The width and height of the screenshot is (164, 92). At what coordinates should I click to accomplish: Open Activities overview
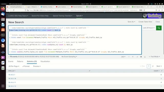coord(4,4)
